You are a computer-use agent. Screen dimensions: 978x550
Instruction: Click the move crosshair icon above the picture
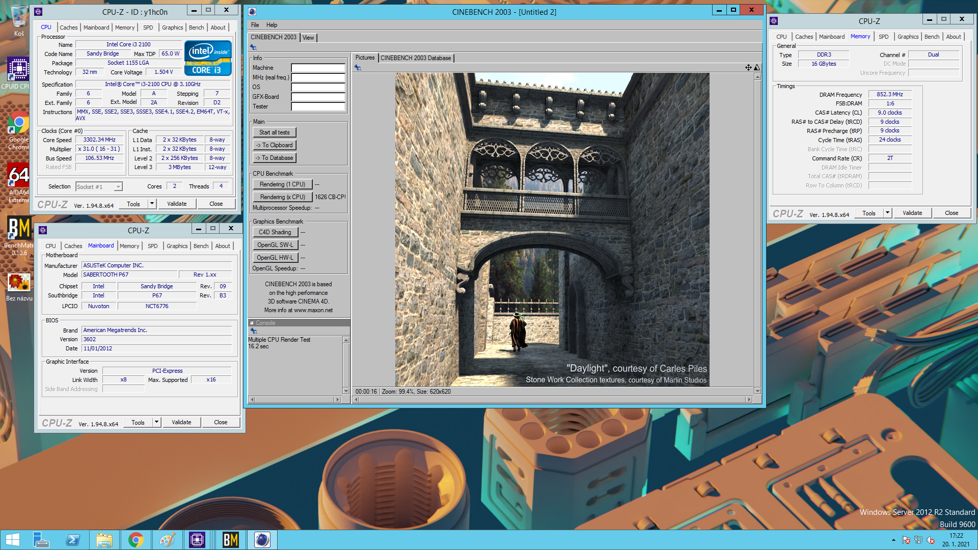(x=748, y=67)
